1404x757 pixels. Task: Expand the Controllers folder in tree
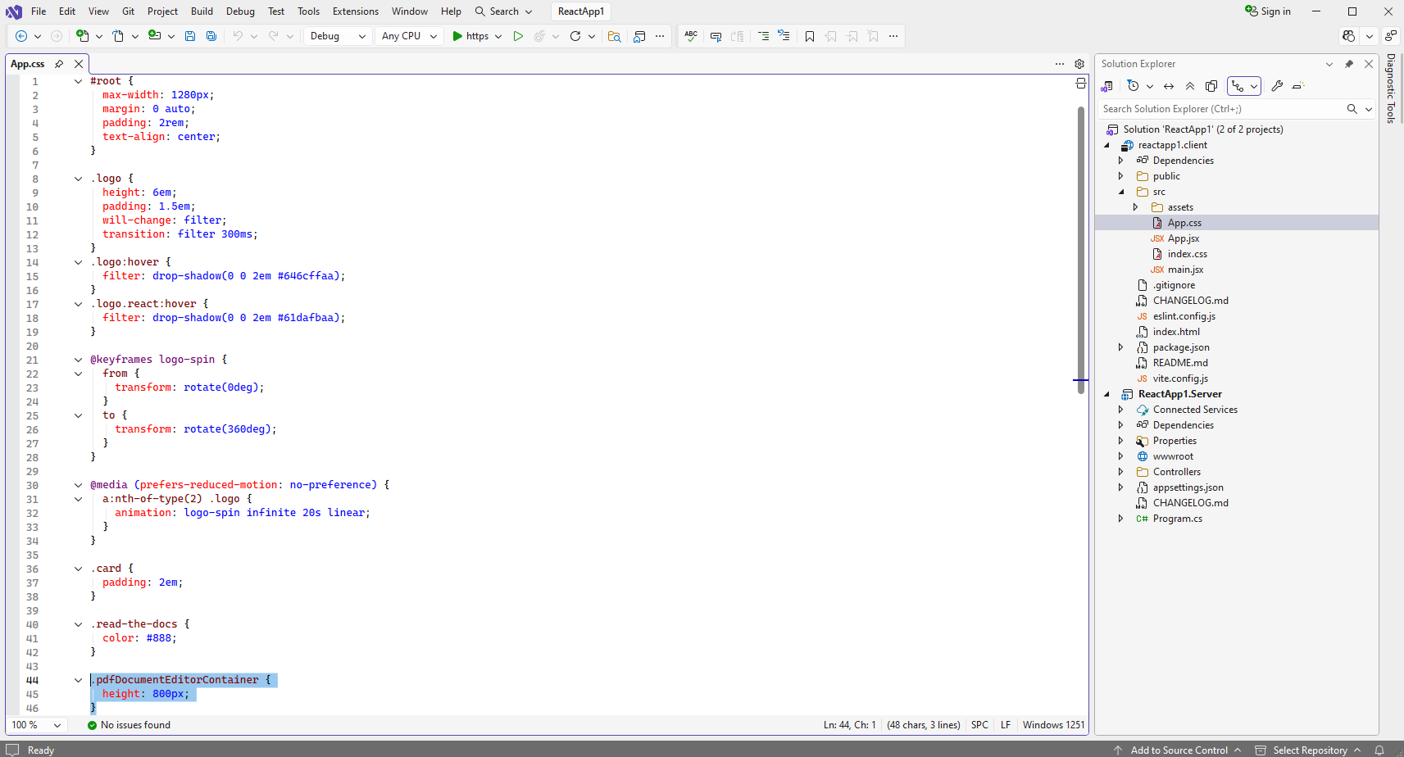[1121, 472]
